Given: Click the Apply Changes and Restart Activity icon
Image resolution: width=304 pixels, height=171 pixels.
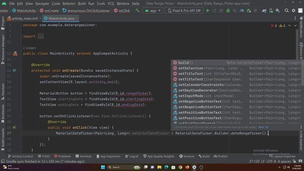Looking at the screenshot, I should click(214, 10).
